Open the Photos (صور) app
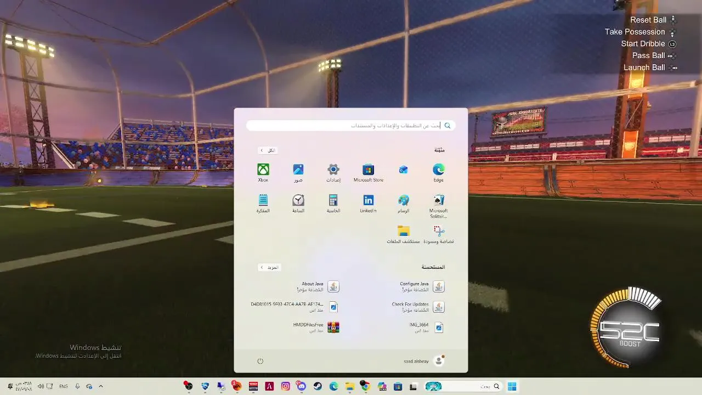Screen dimensions: 702x395 [x=298, y=172]
